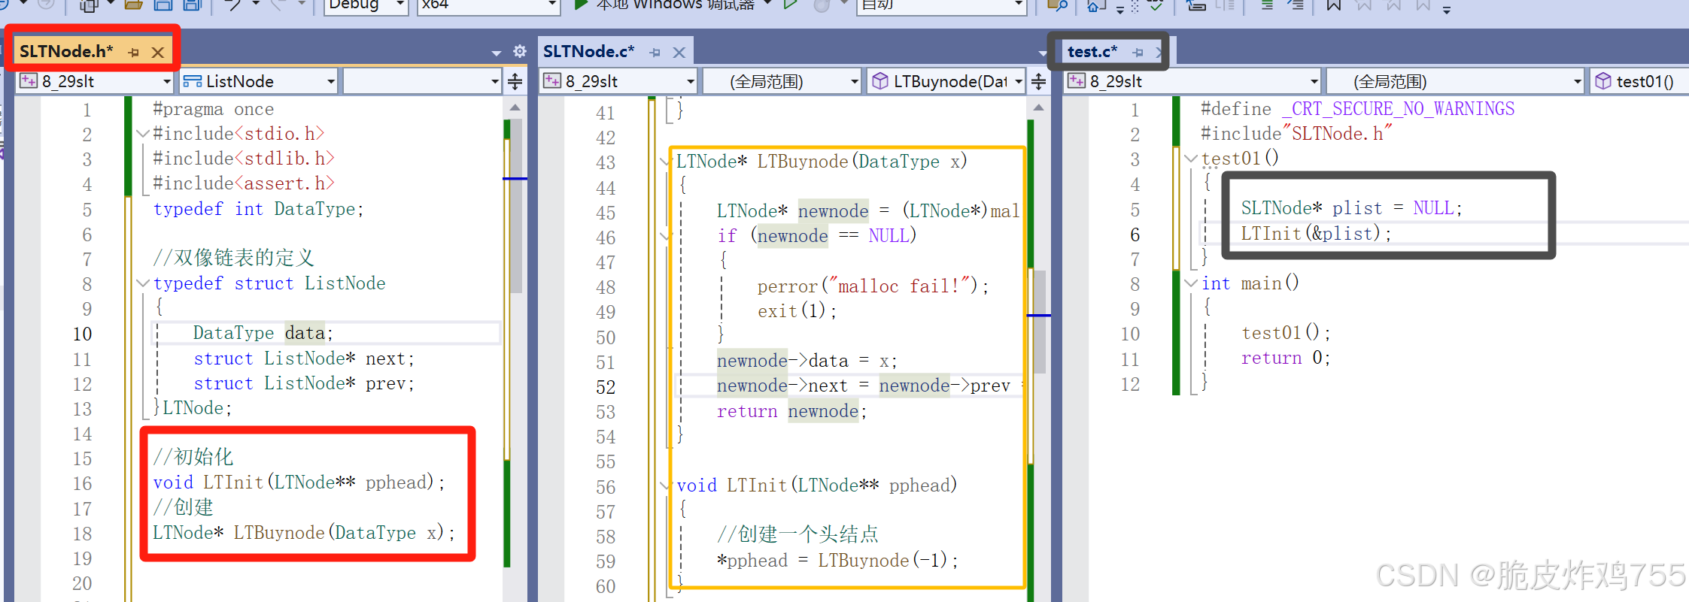1689x602 pixels.
Task: Collapse the LTBuynode function at line 43
Action: tap(665, 161)
